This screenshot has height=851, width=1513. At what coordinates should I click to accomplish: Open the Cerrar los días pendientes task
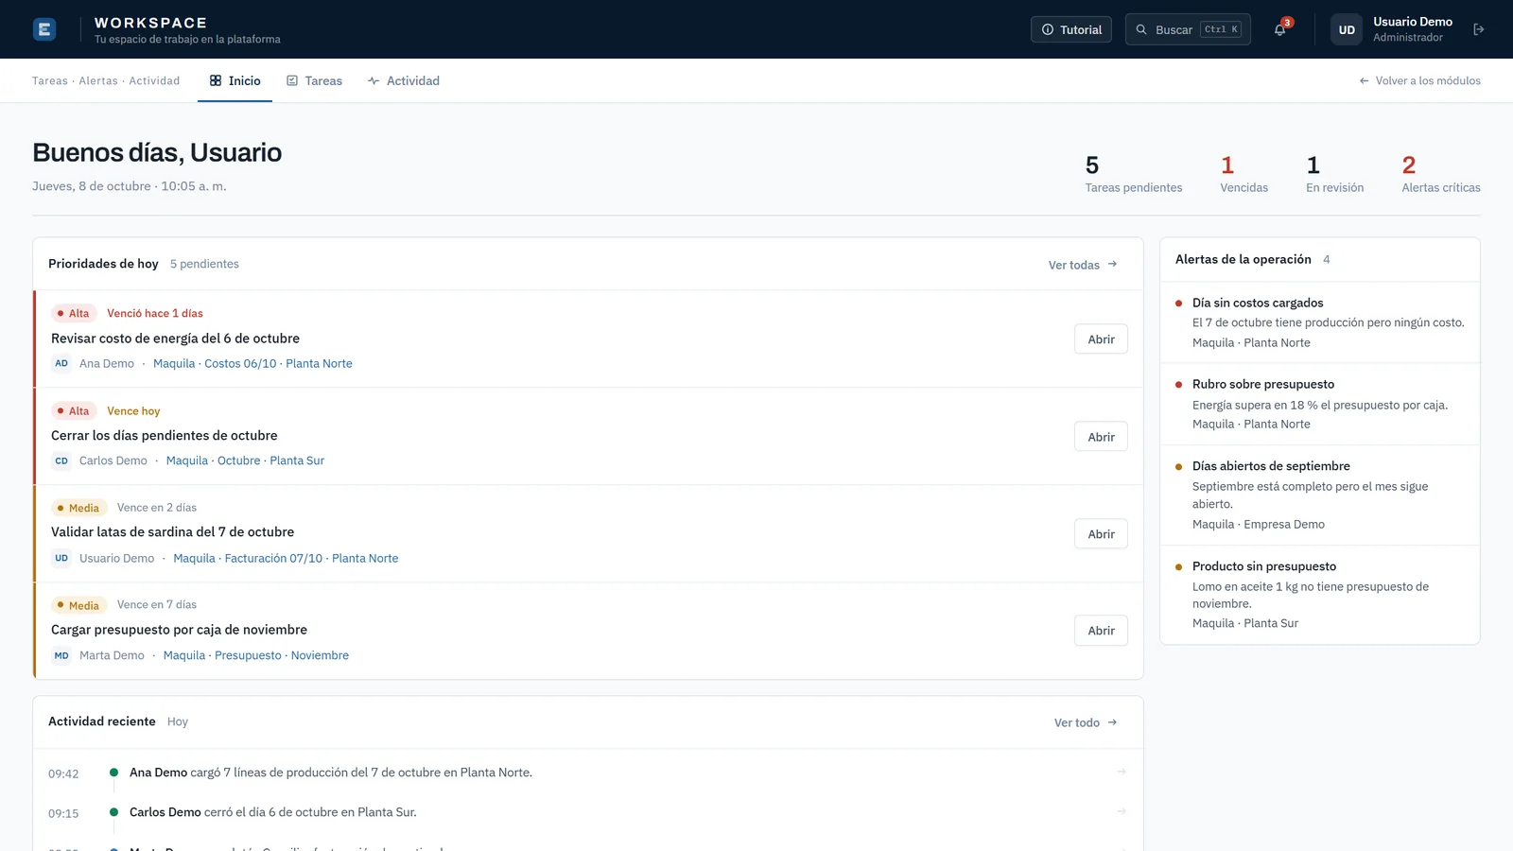(1101, 437)
